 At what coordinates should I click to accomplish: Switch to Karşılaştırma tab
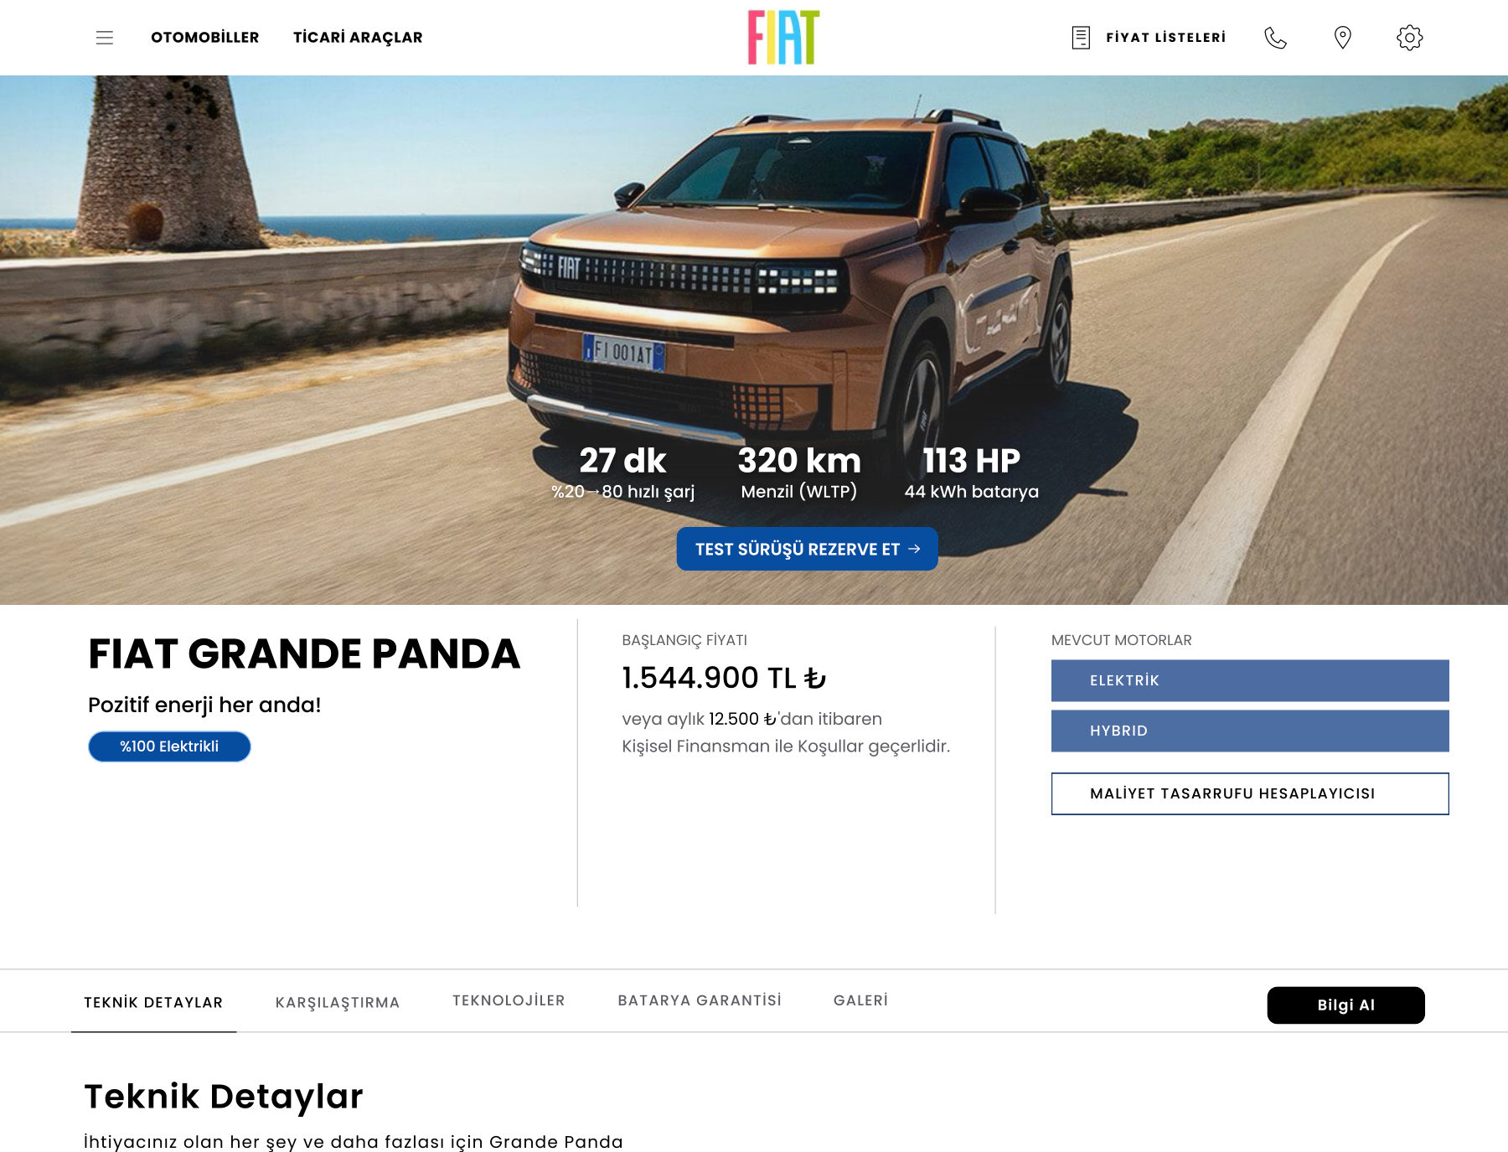(x=338, y=1002)
